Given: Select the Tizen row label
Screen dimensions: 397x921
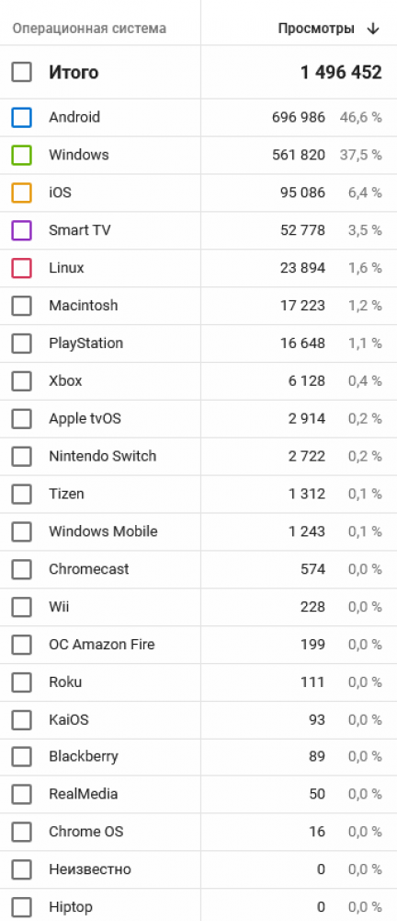Looking at the screenshot, I should 66,494.
